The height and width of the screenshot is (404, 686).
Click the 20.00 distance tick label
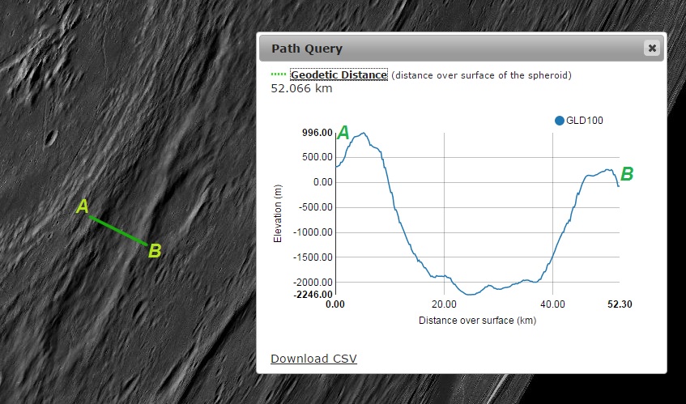[x=443, y=304]
